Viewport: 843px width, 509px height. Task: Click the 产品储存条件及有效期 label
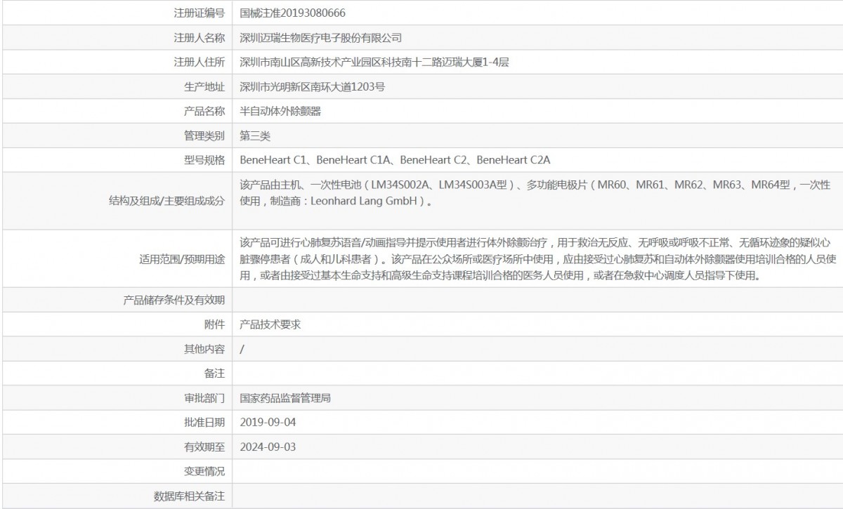(174, 300)
